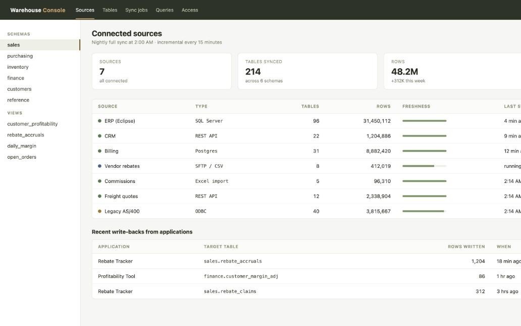The width and height of the screenshot is (521, 326).
Task: Select the daily_margin view
Action: pos(40,146)
